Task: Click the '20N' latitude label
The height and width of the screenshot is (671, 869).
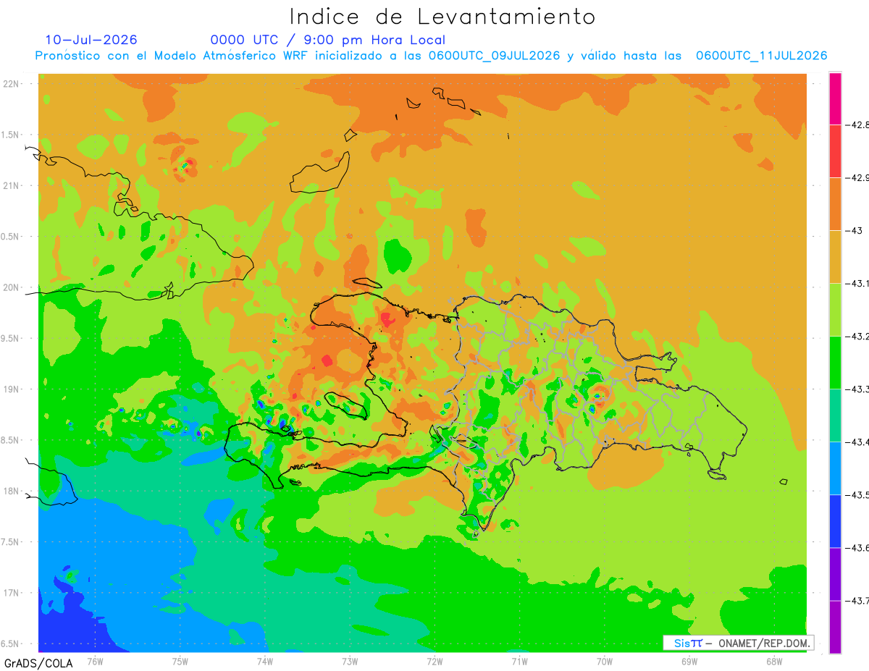Action: point(12,287)
